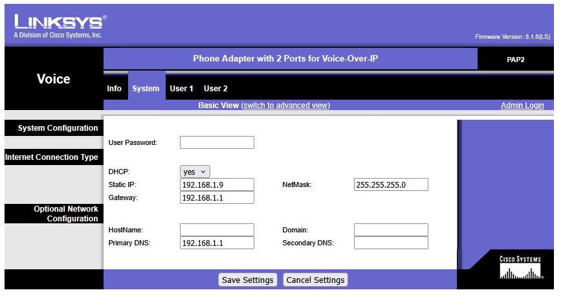Click the Secondary DNS field
This screenshot has width=563, height=301.
(x=391, y=243)
